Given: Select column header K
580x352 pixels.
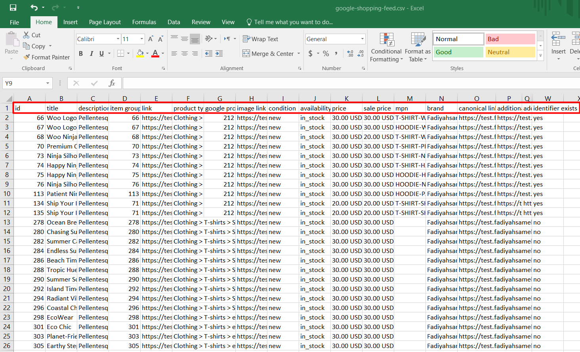Looking at the screenshot, I should 347,99.
